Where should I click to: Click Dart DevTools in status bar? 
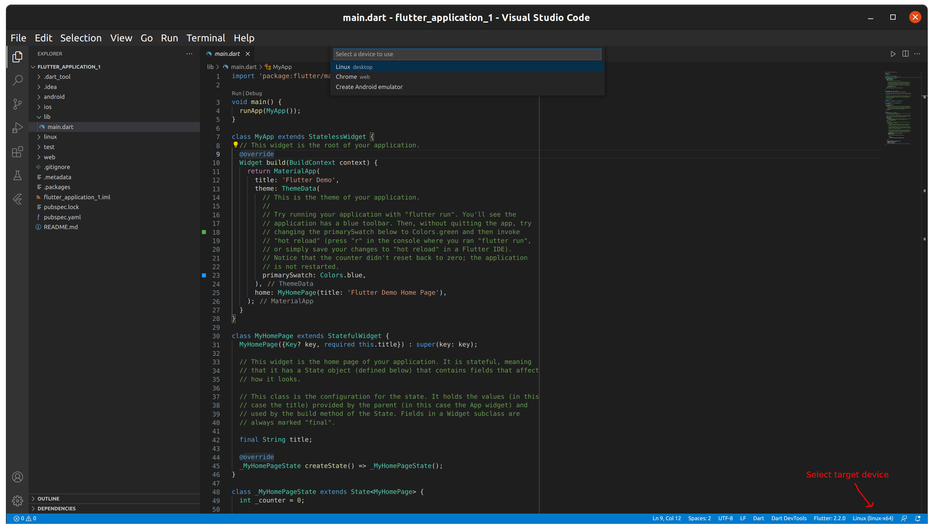[789, 519]
